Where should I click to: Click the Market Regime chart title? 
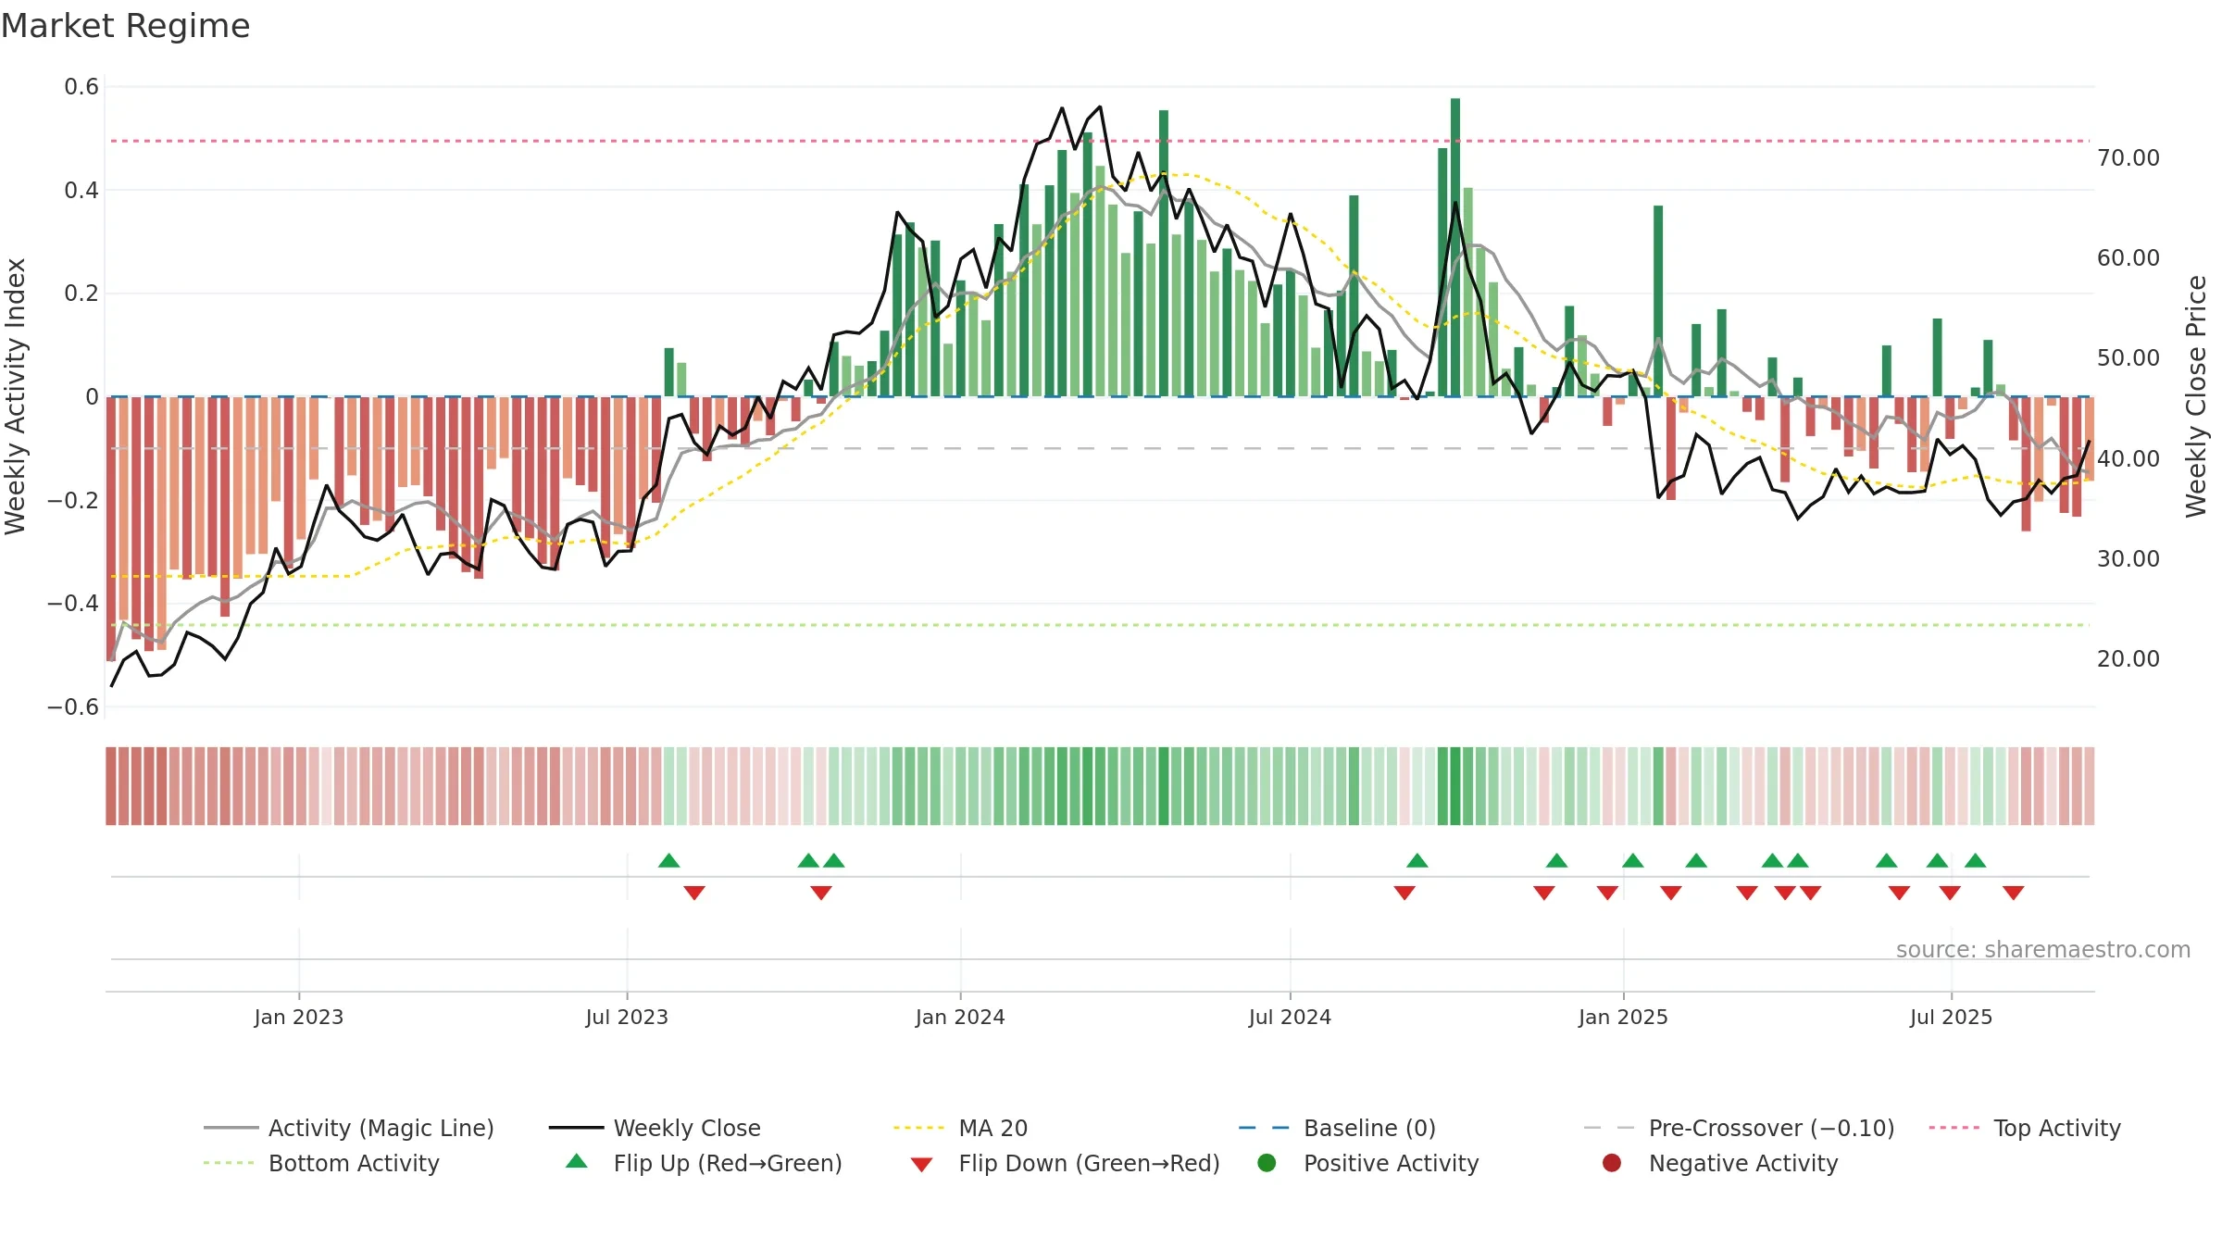(x=125, y=26)
